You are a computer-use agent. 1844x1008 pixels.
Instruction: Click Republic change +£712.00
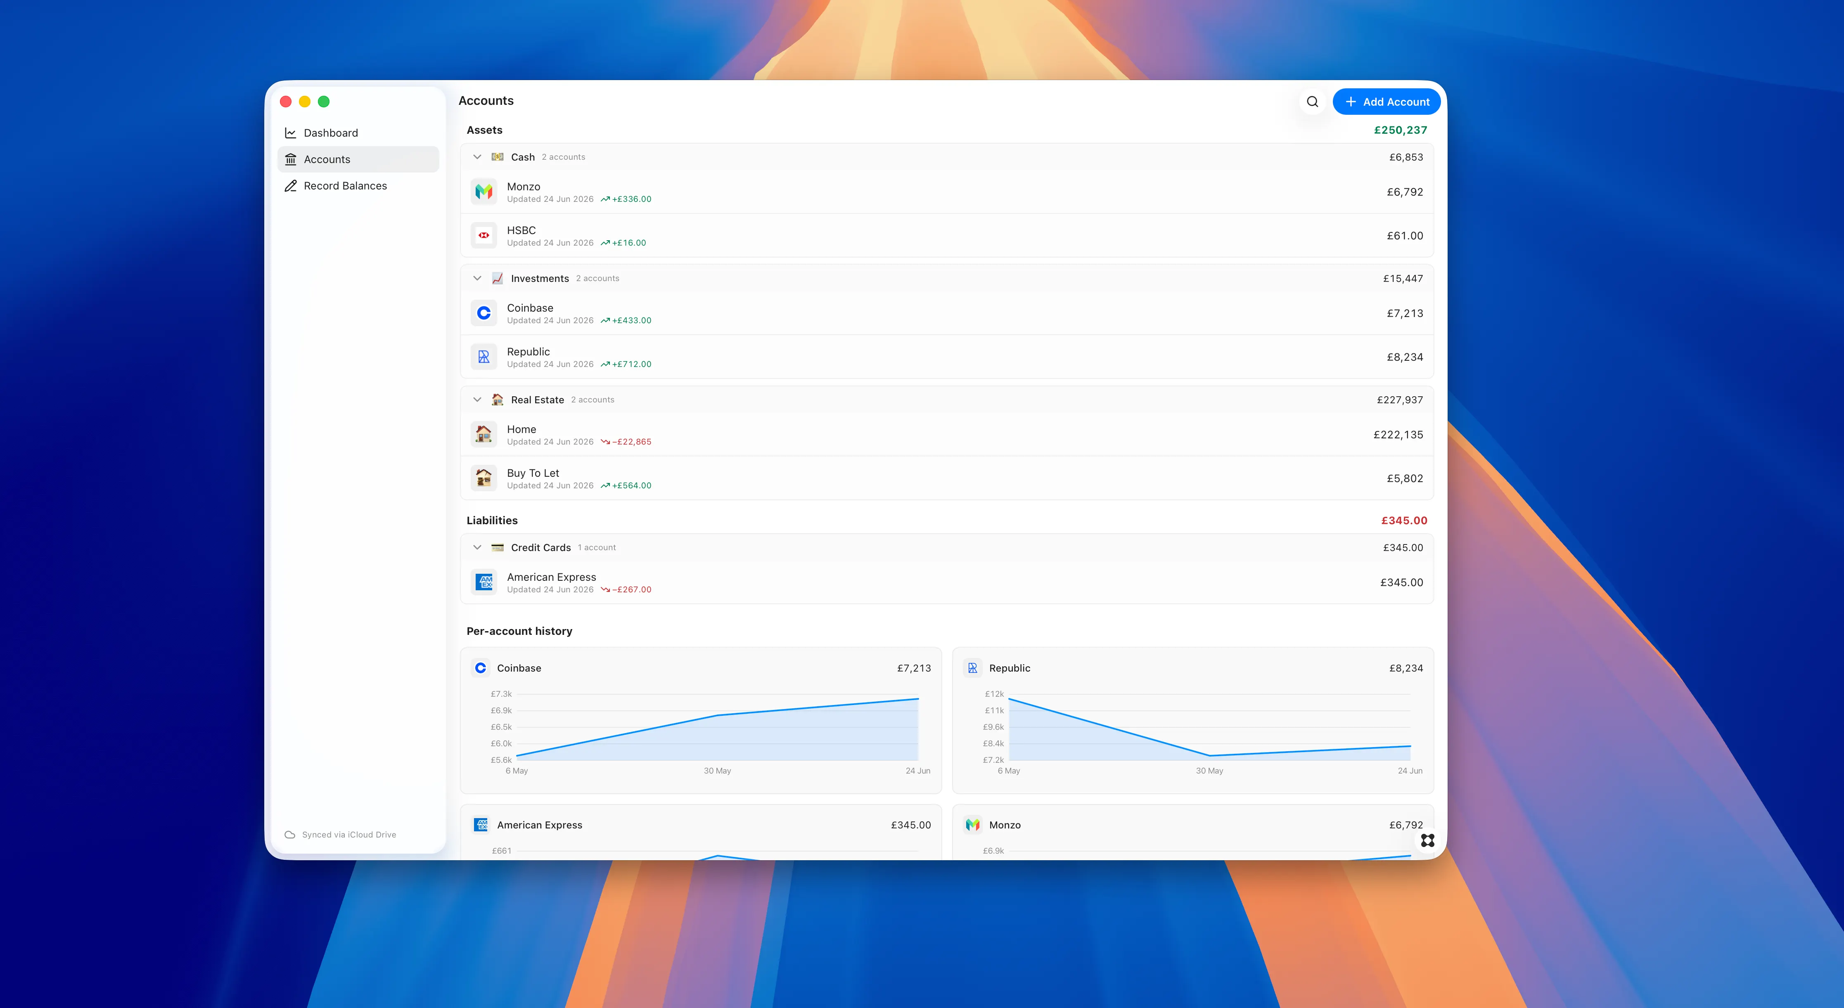[626, 364]
